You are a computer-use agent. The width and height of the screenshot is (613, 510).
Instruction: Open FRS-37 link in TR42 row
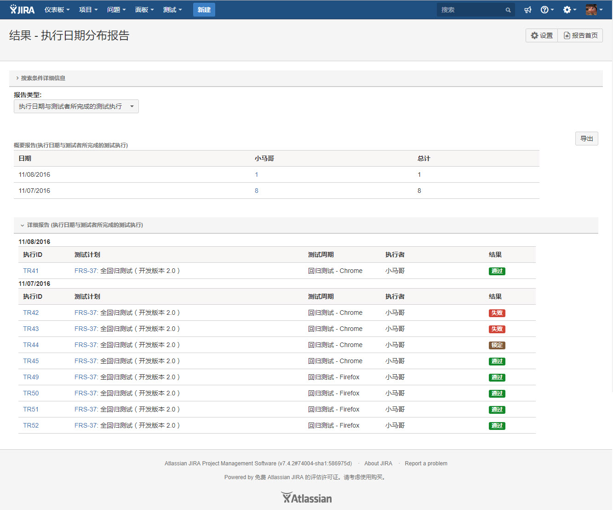[86, 313]
